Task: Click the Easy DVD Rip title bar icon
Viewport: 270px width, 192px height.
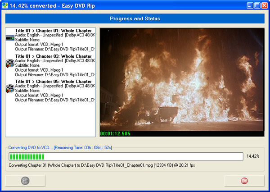Action: point(5,5)
